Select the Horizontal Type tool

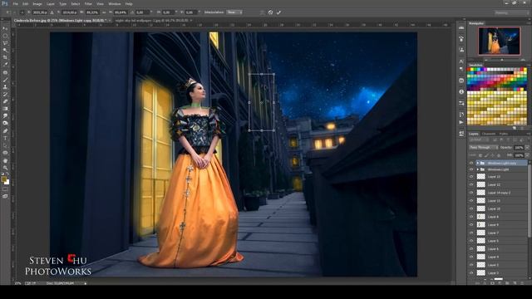coord(5,139)
